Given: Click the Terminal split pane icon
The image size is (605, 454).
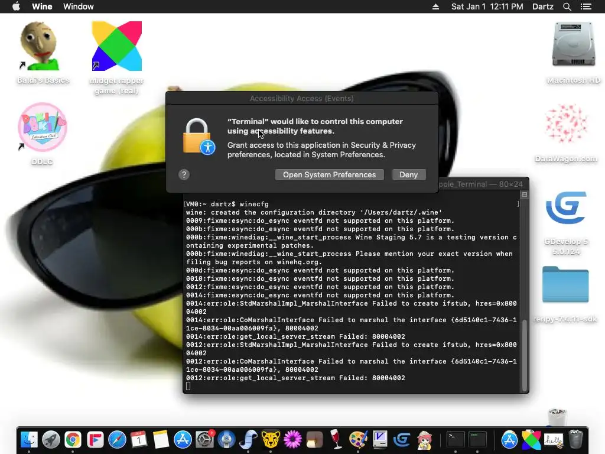Looking at the screenshot, I should click(x=525, y=194).
